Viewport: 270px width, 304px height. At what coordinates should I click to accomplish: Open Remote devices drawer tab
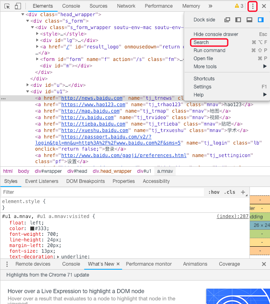[x=33, y=264]
